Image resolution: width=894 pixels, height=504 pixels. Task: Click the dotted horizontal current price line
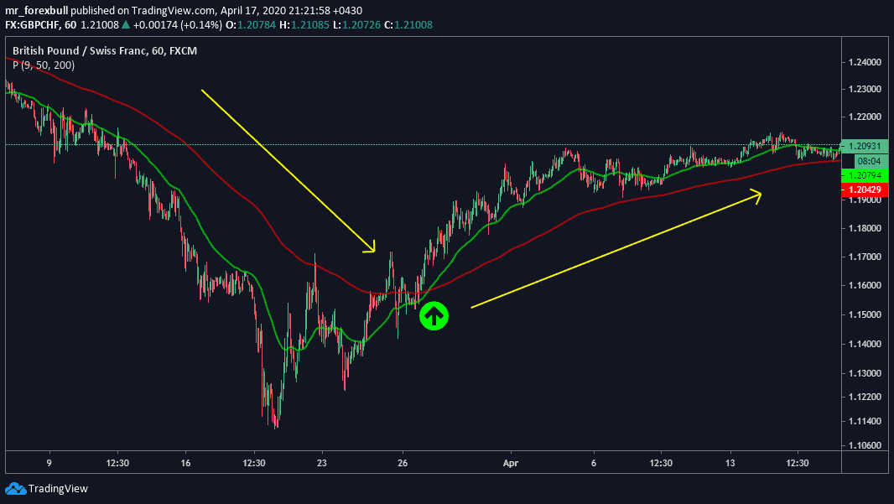(x=419, y=145)
